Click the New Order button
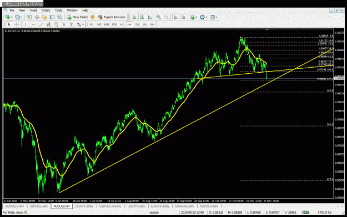Viewport: 347px width, 217px height. click(78, 17)
